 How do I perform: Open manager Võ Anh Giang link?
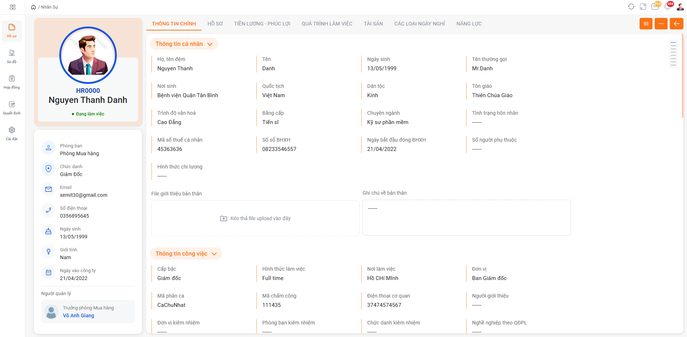point(78,315)
